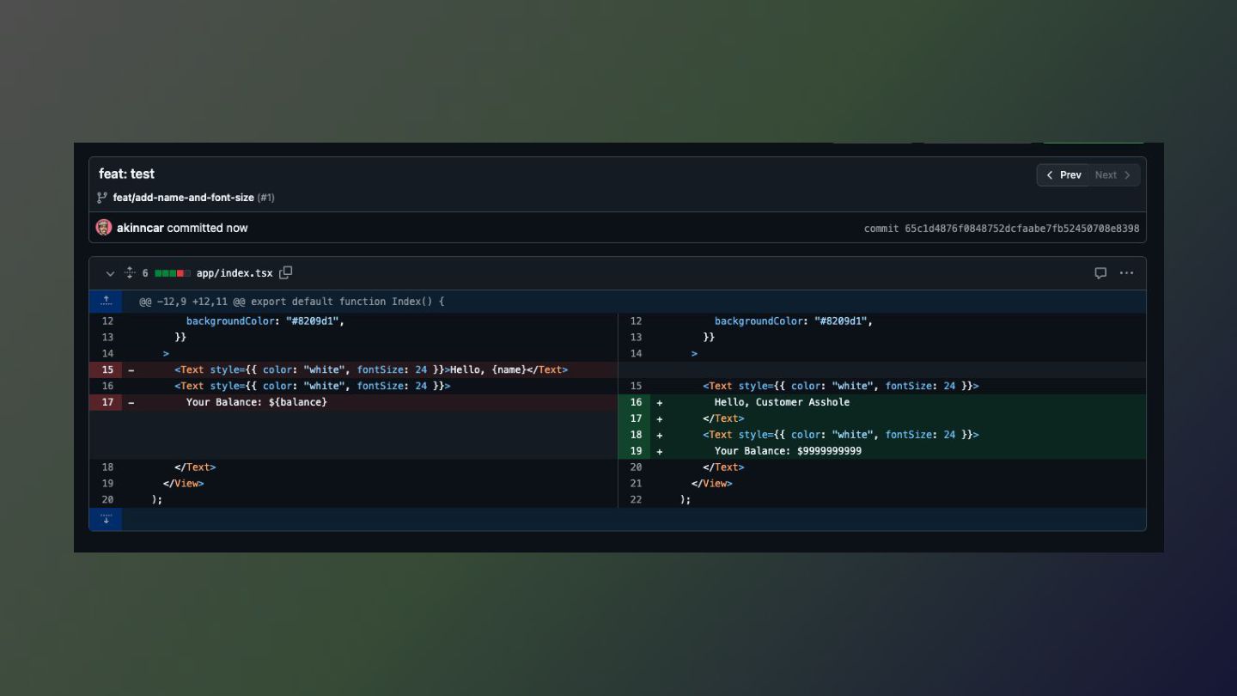Open the three-dot file options menu
This screenshot has width=1237, height=696.
[1126, 273]
